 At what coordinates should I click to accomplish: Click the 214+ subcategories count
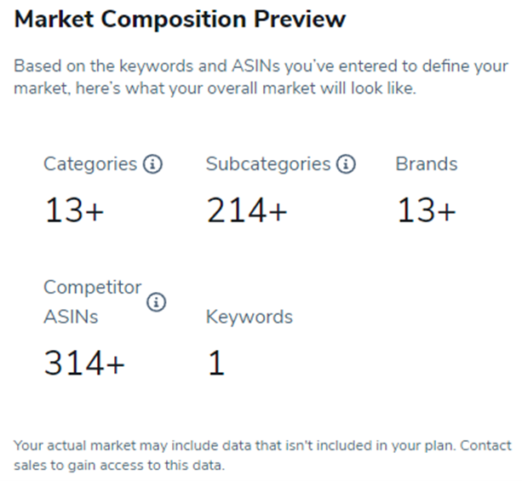pos(247,210)
